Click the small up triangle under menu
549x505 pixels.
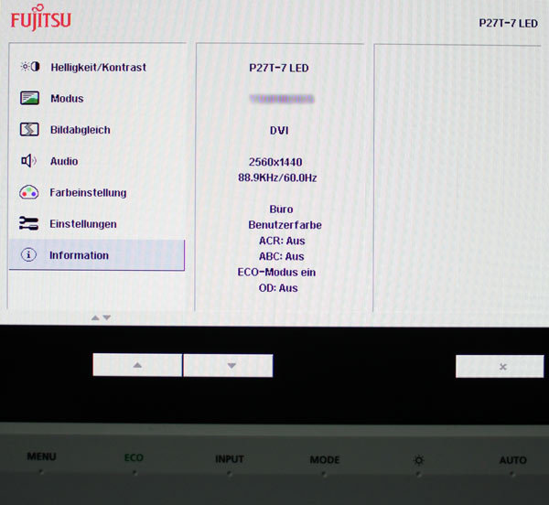coord(95,317)
